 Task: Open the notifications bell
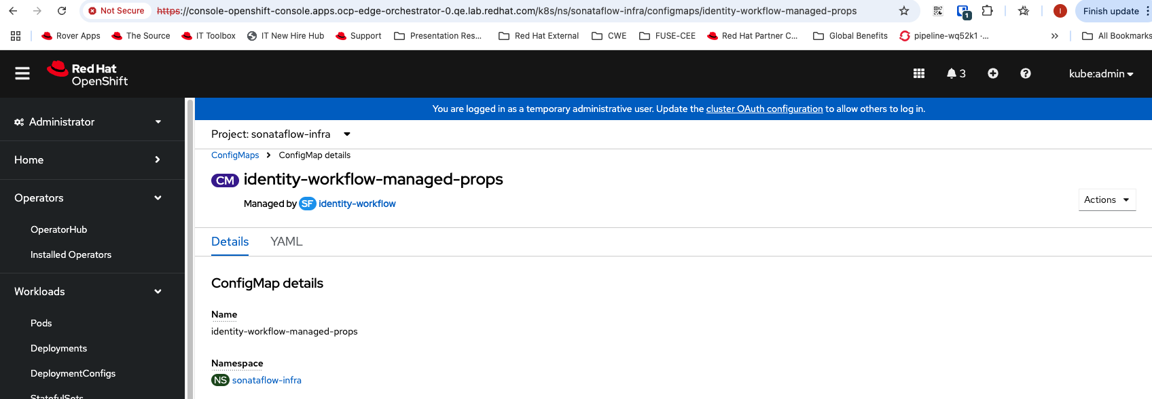(955, 73)
